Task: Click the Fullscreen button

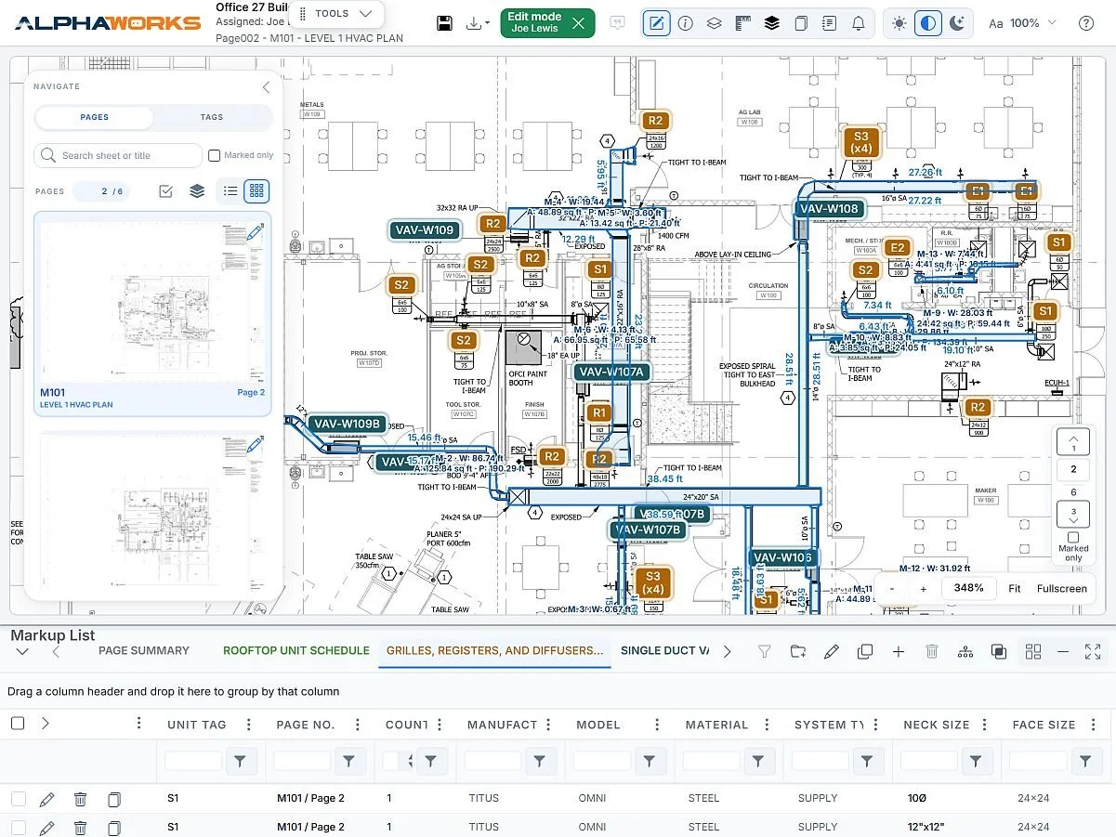Action: [x=1061, y=588]
